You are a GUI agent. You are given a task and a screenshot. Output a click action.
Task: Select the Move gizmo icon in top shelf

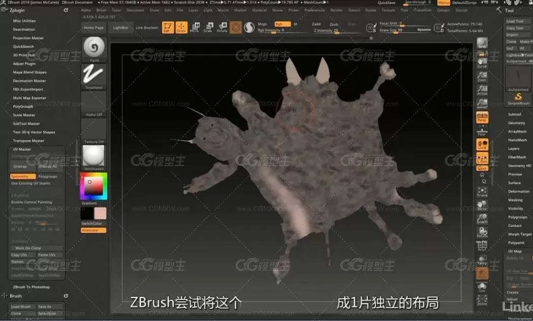tap(195, 27)
